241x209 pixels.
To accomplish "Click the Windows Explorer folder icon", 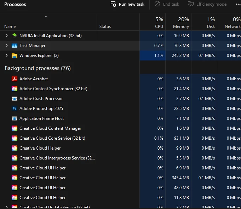I will (x=15, y=56).
